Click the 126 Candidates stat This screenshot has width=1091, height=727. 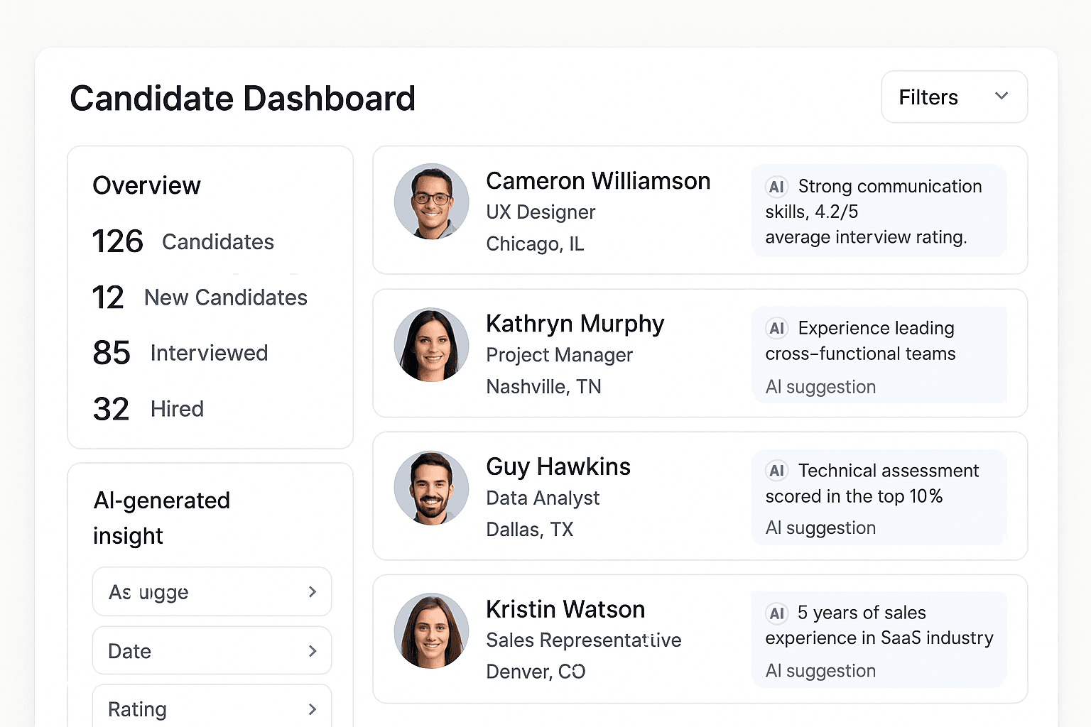point(183,241)
